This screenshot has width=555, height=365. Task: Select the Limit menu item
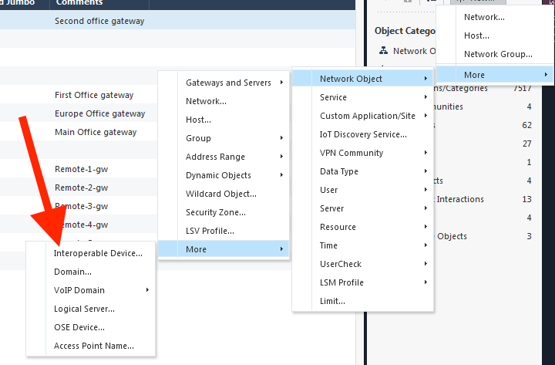tap(332, 301)
